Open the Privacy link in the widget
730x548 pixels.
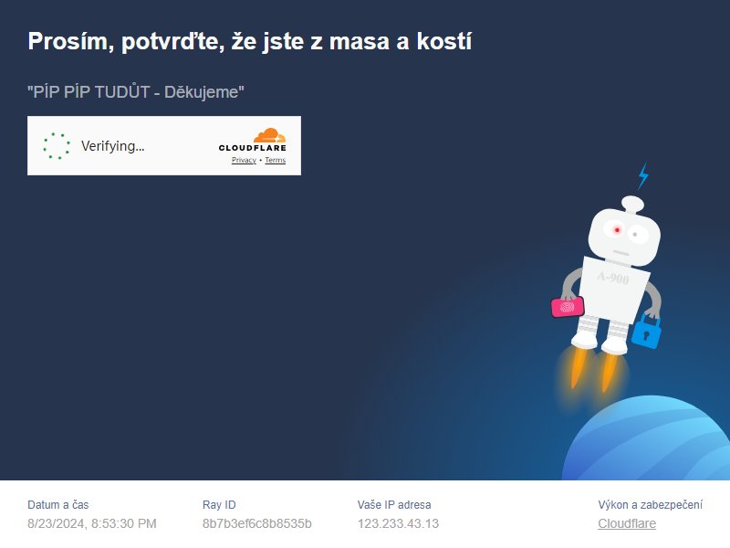point(244,160)
